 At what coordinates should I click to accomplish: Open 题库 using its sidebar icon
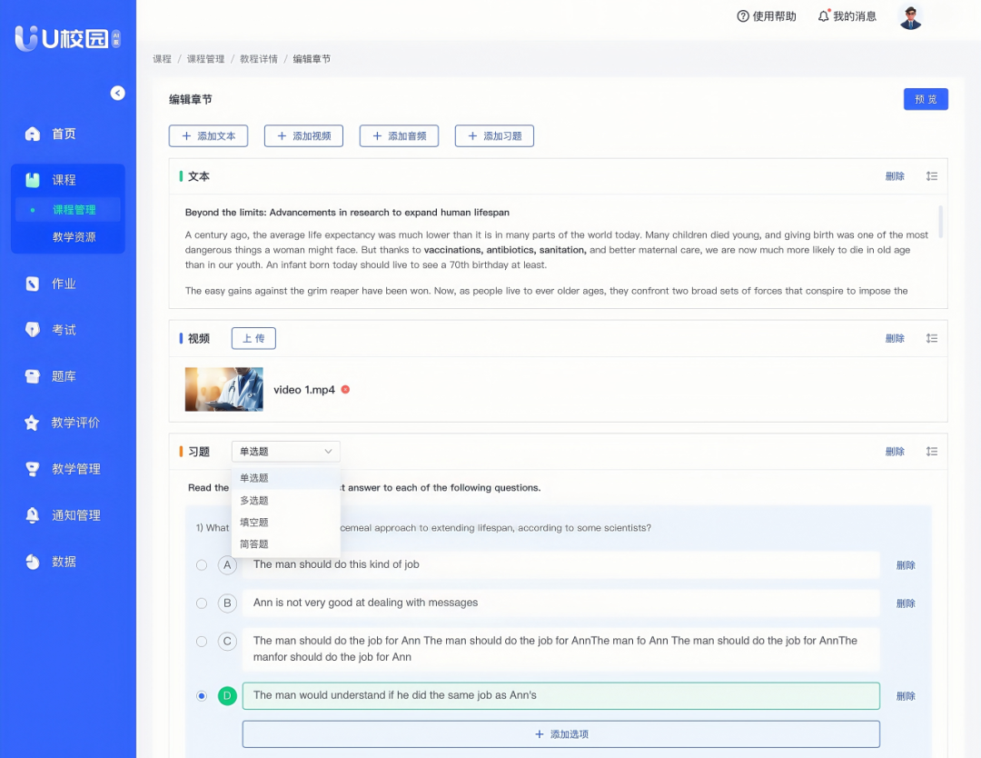[x=33, y=376]
